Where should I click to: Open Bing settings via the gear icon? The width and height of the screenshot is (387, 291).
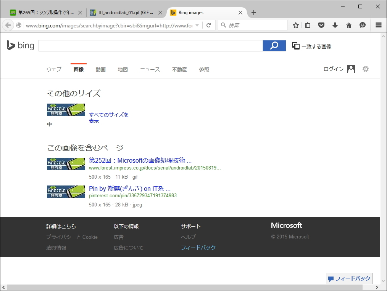point(365,69)
